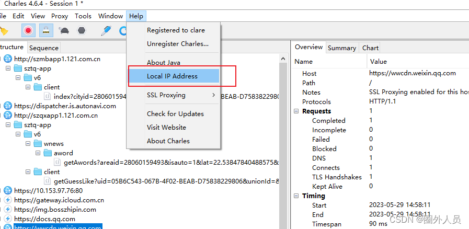
Task: Collapse sztq-app under szmbapp1.121.com.cn
Action: click(x=8, y=68)
